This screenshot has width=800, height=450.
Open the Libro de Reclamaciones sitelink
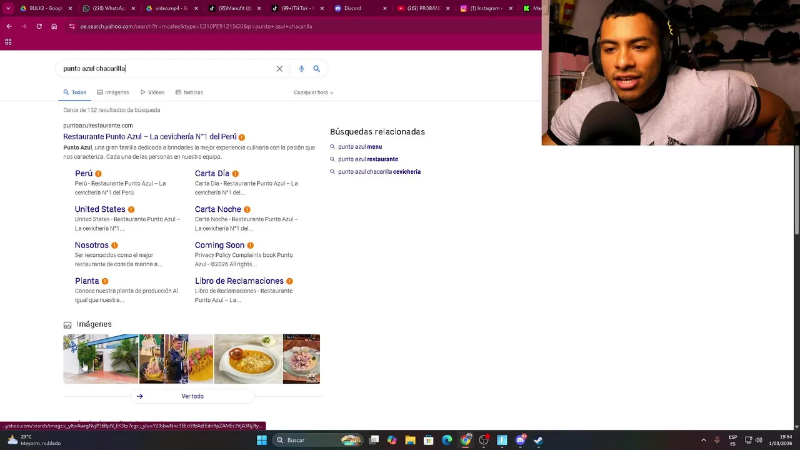pyautogui.click(x=239, y=281)
